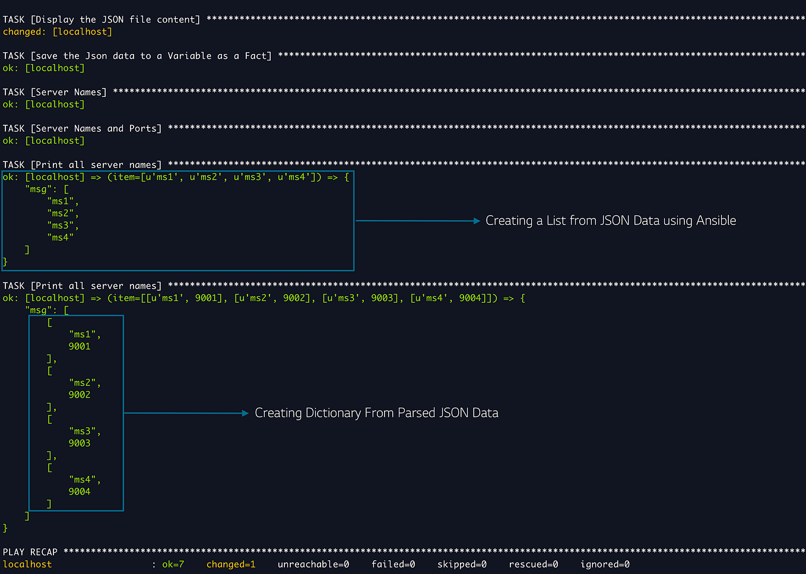806x574 pixels.
Task: Click the annotation 'Creating a List from JSON Data using Ansible'
Action: [x=611, y=220]
